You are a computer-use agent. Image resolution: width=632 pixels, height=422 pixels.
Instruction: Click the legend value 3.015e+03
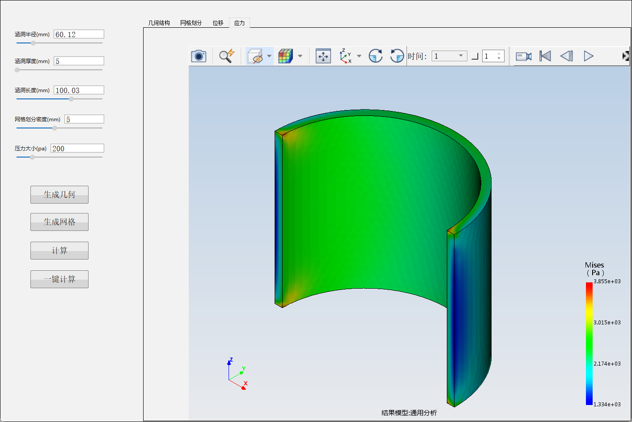tap(607, 323)
